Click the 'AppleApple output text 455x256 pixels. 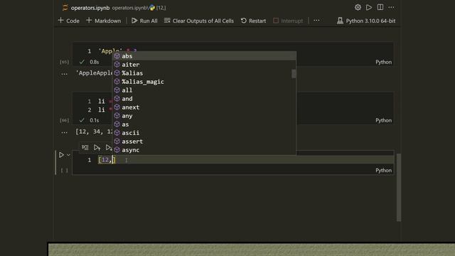point(94,73)
